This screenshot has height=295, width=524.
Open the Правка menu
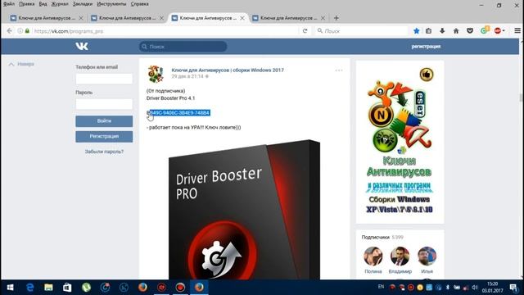pyautogui.click(x=26, y=4)
